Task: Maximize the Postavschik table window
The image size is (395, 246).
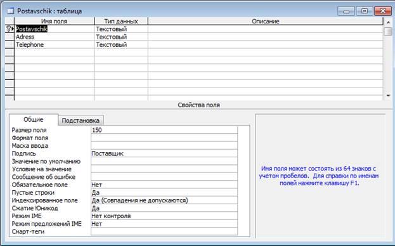Action: click(365, 11)
